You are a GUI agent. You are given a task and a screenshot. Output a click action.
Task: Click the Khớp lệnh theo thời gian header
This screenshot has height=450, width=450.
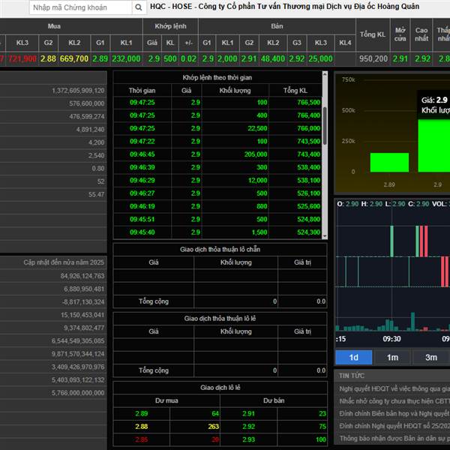click(217, 77)
